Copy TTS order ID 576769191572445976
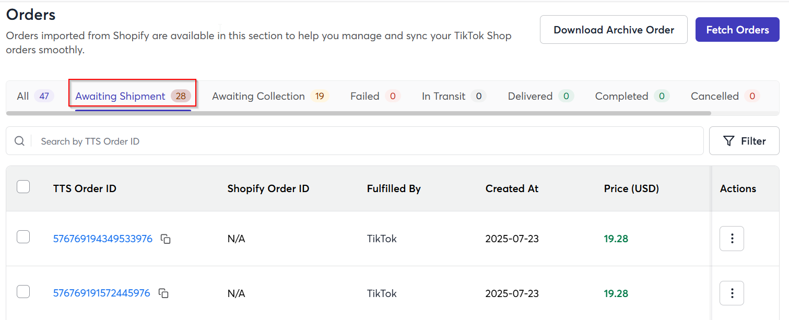The width and height of the screenshot is (789, 320). (x=163, y=293)
